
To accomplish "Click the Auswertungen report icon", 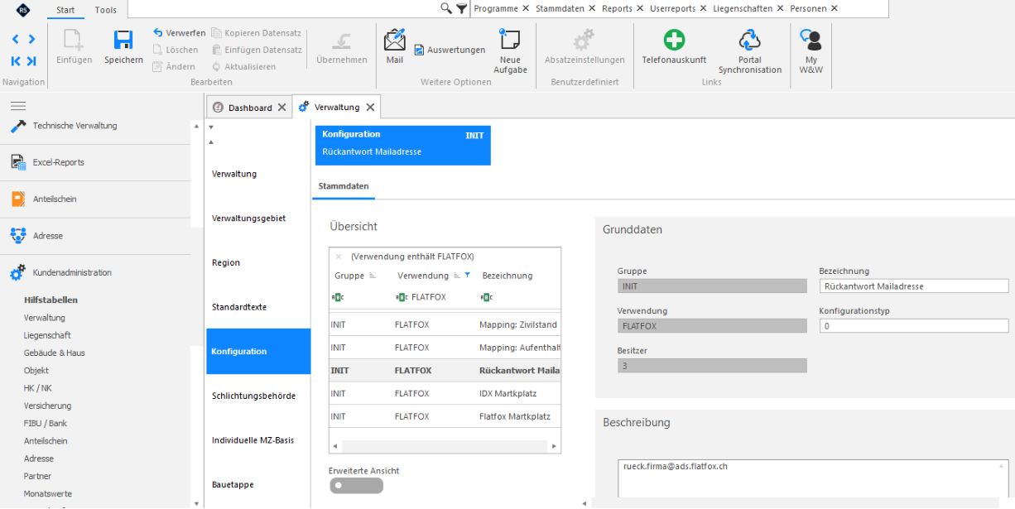I will [x=419, y=50].
